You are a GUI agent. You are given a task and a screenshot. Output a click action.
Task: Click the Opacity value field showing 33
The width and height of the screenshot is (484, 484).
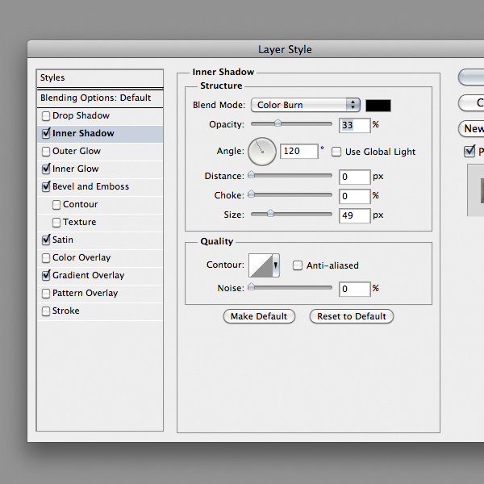click(355, 125)
